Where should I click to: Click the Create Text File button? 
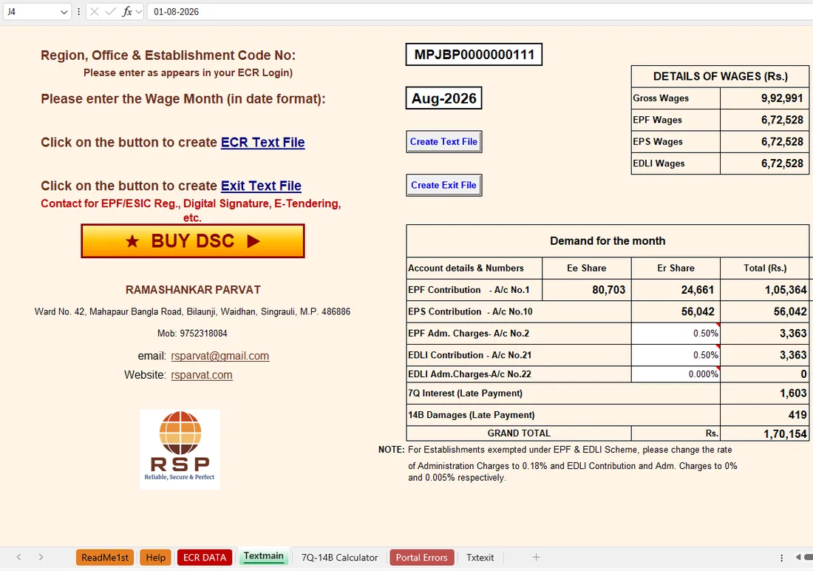coord(444,142)
